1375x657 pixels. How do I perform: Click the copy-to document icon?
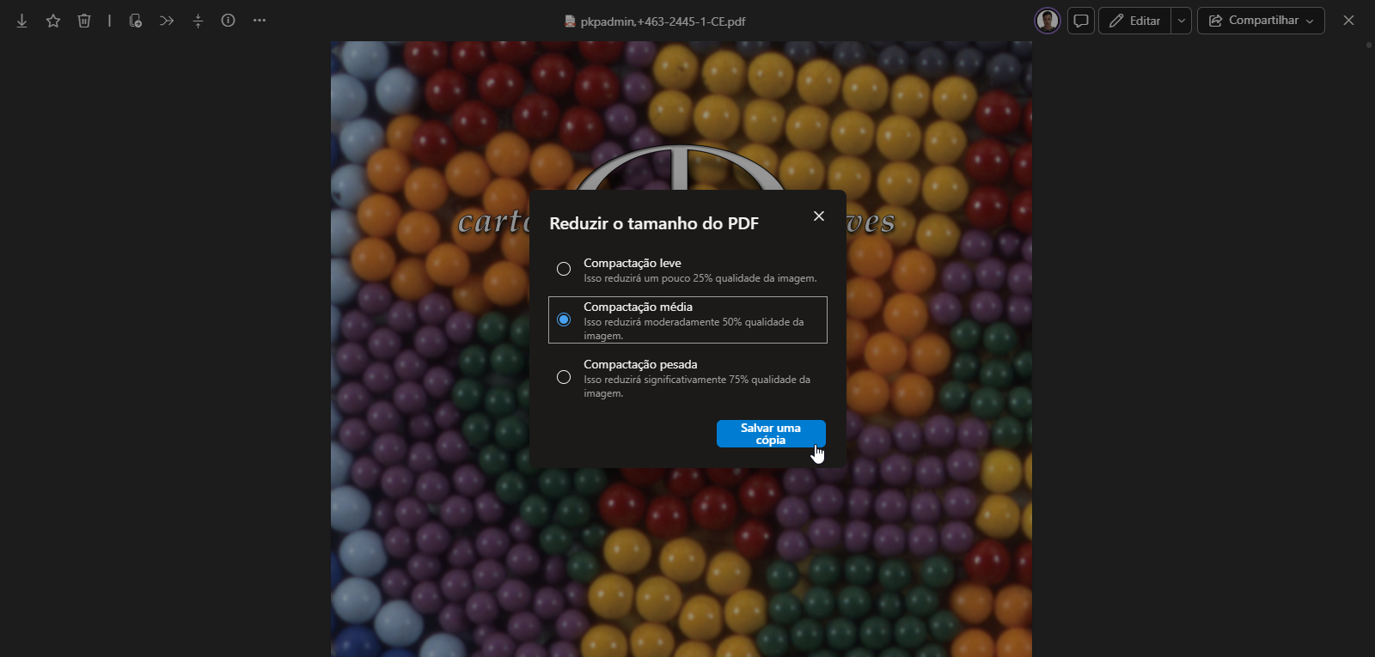click(x=135, y=21)
